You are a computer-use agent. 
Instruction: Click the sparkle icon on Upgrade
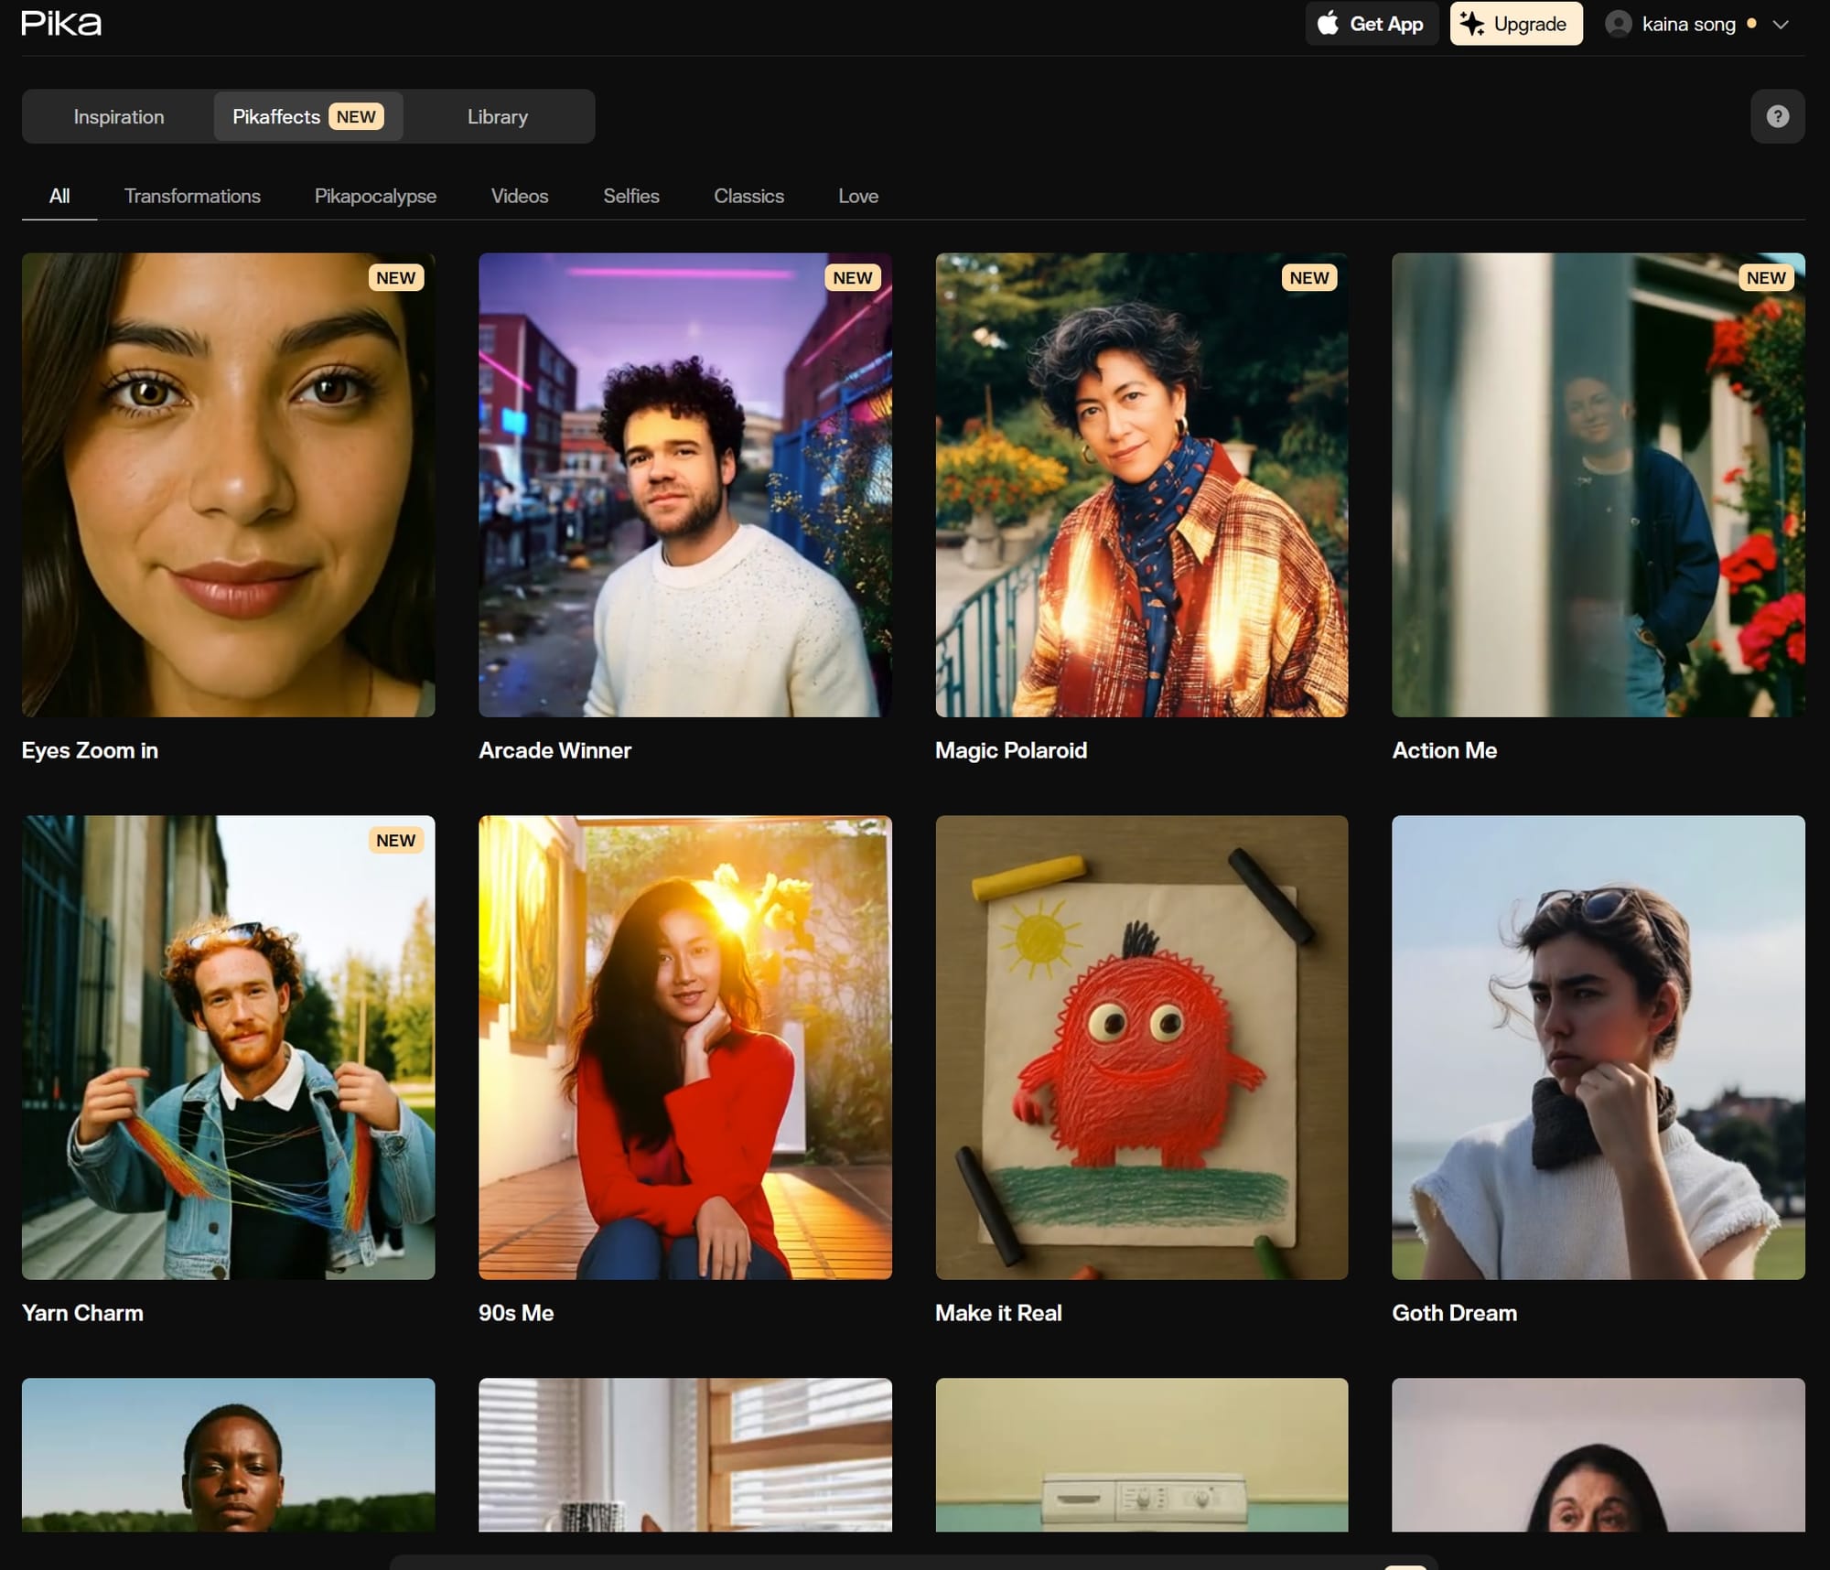point(1471,24)
